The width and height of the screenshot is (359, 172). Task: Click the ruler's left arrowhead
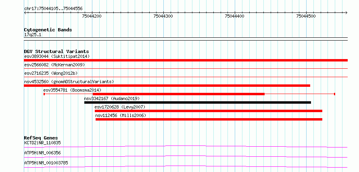(x=25, y=12)
